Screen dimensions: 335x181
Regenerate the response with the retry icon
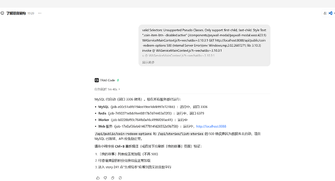point(120,178)
